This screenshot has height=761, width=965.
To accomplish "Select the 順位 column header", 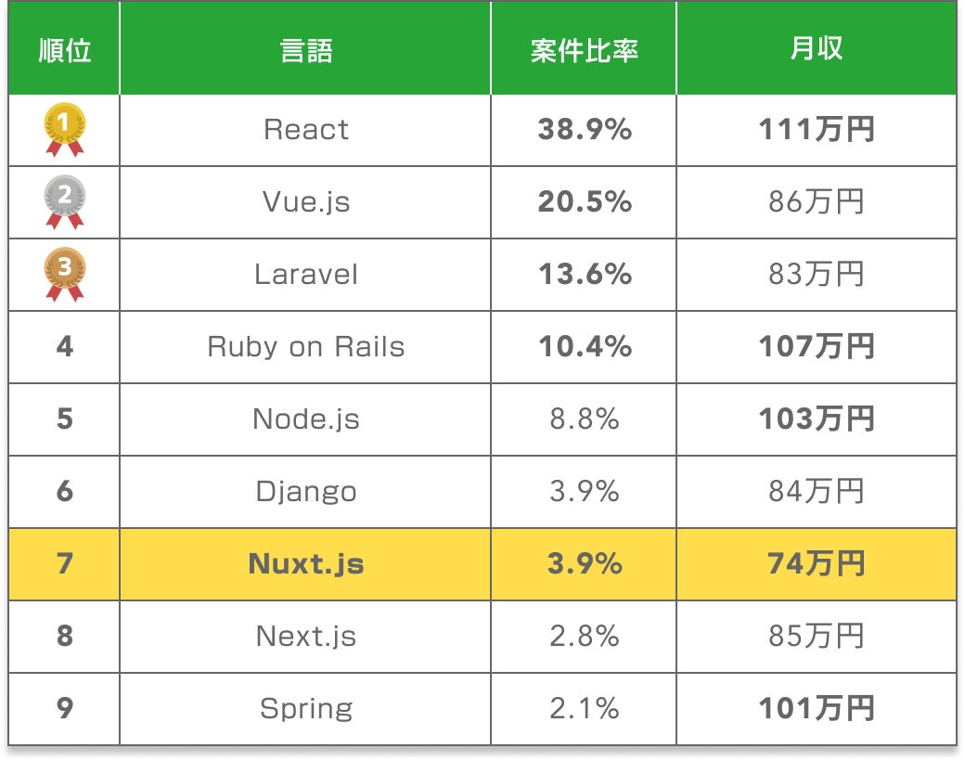I will coord(65,49).
